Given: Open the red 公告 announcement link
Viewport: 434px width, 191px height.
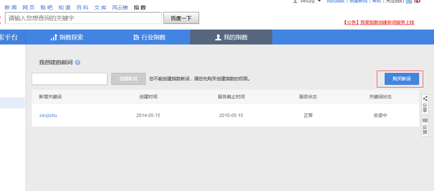Looking at the screenshot, I should point(379,22).
